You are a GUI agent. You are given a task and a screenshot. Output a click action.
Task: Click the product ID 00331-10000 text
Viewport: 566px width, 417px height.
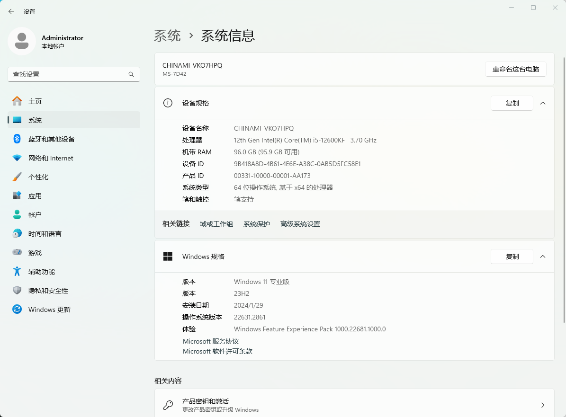click(272, 176)
